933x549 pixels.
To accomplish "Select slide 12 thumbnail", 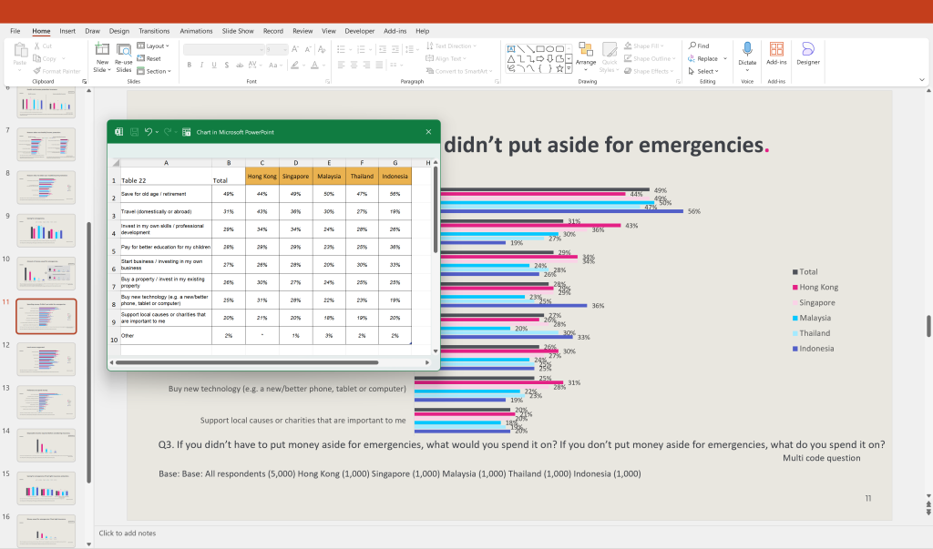I will pyautogui.click(x=46, y=359).
